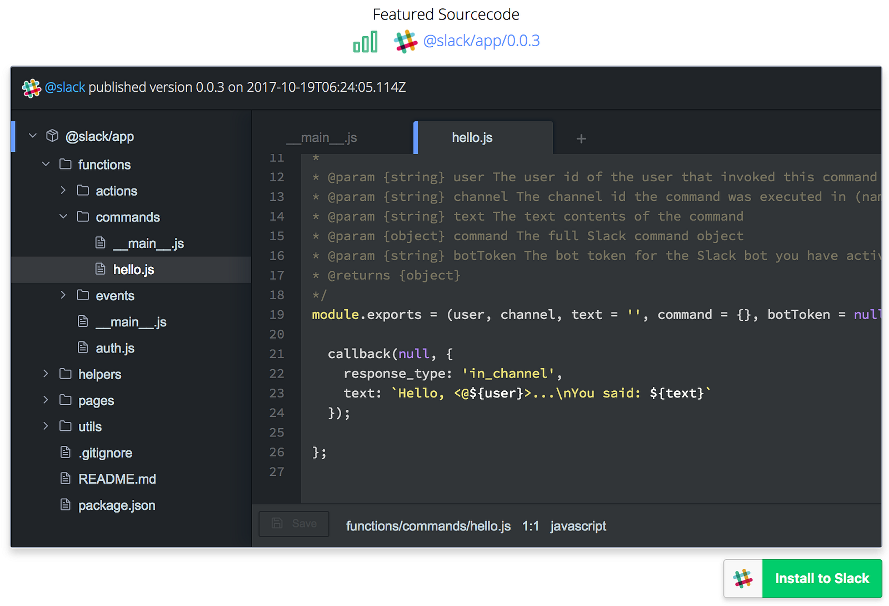
Task: Click the package.json file icon
Action: (66, 504)
